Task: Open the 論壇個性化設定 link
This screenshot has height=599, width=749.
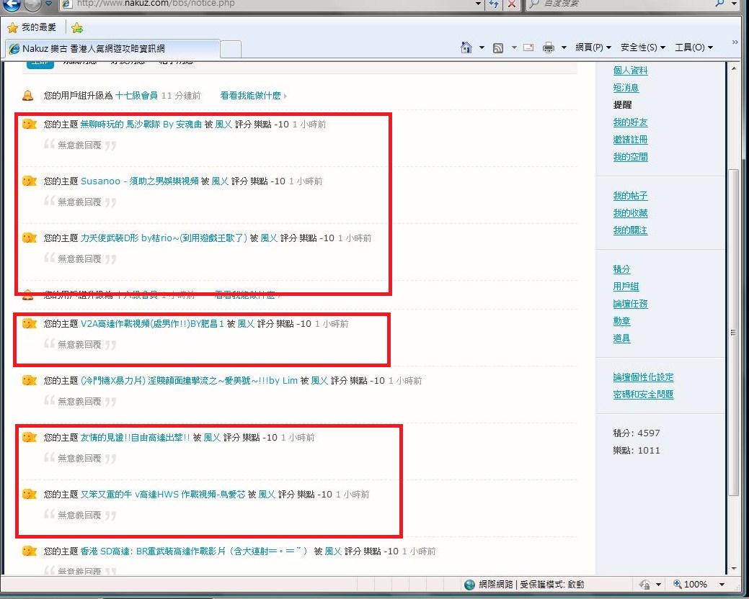Action: point(643,377)
